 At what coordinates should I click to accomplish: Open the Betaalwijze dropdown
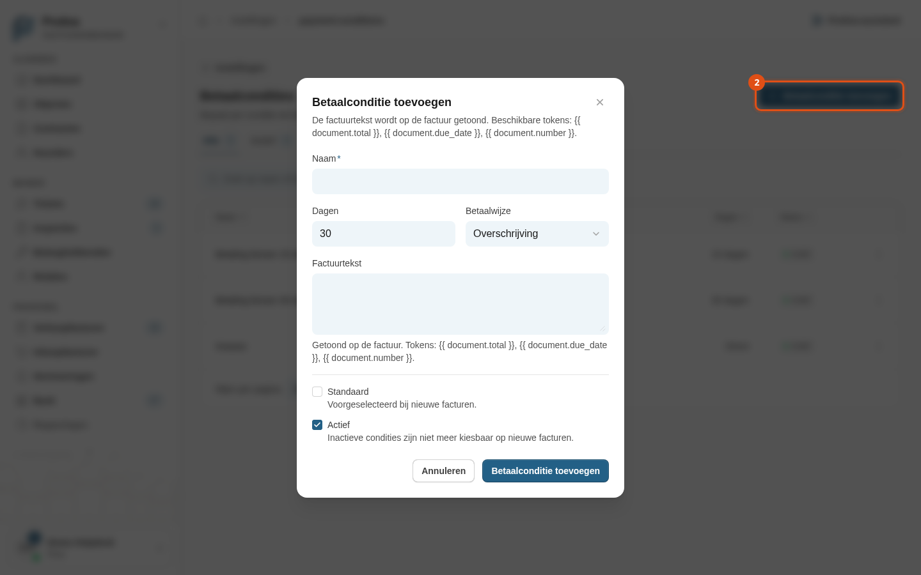coord(537,234)
